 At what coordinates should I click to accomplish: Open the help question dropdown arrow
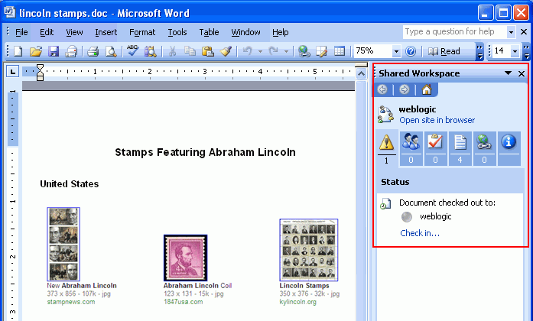tap(511, 32)
